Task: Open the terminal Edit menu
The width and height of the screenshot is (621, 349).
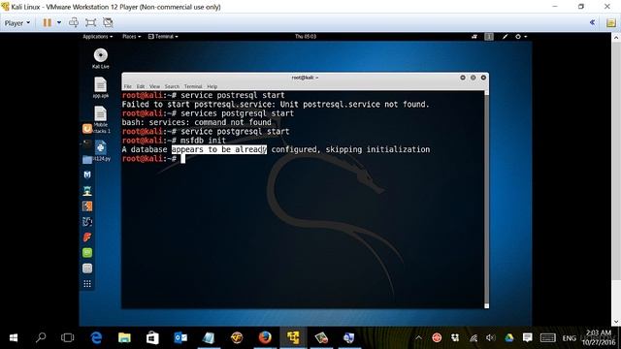Action: pyautogui.click(x=141, y=86)
